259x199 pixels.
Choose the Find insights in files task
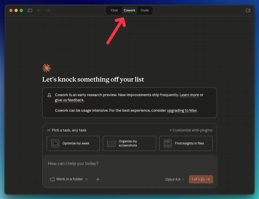[186, 143]
